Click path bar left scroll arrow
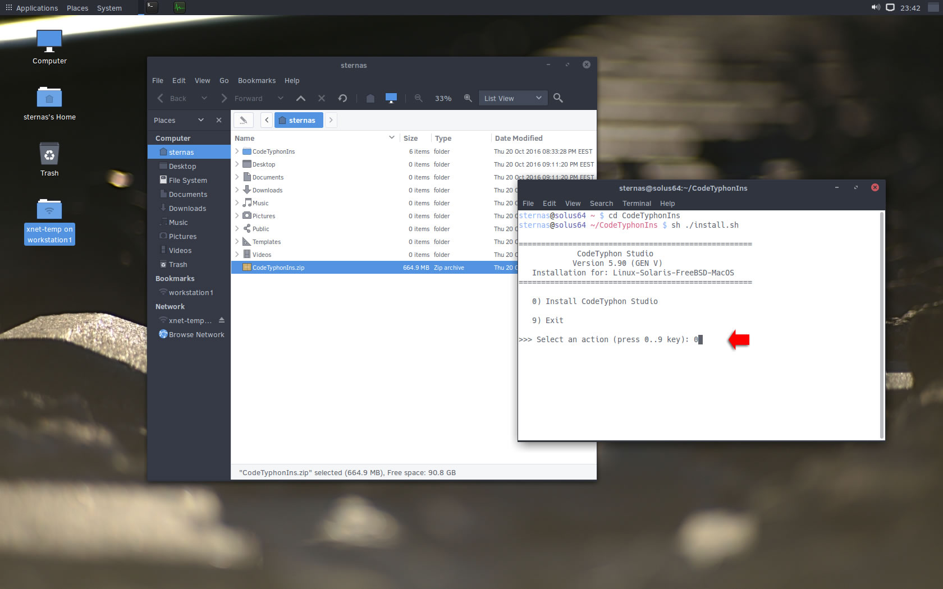 click(267, 120)
